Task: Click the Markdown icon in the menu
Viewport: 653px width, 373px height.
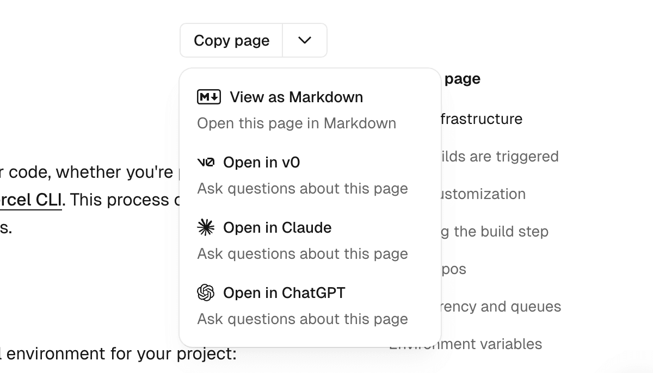Action: click(x=209, y=97)
